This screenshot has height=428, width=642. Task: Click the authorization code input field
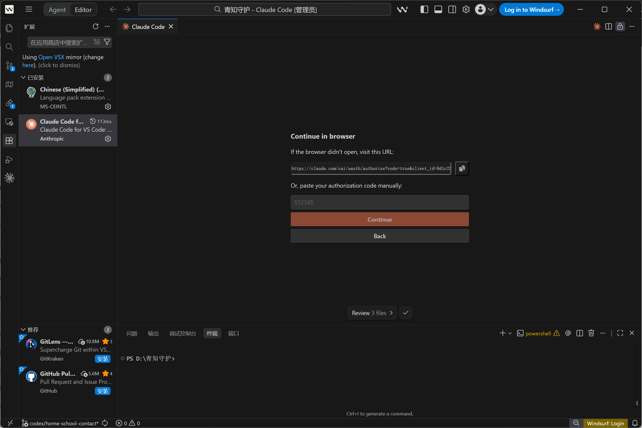click(380, 202)
